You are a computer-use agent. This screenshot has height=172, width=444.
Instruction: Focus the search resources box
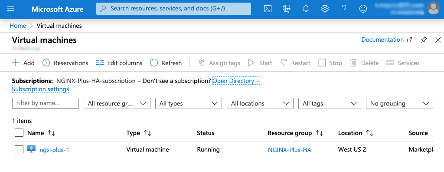click(x=173, y=9)
